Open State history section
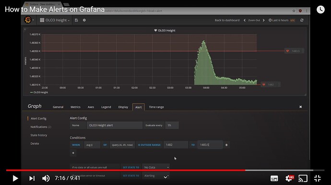Screen dimensions: 331x185 click(39, 135)
